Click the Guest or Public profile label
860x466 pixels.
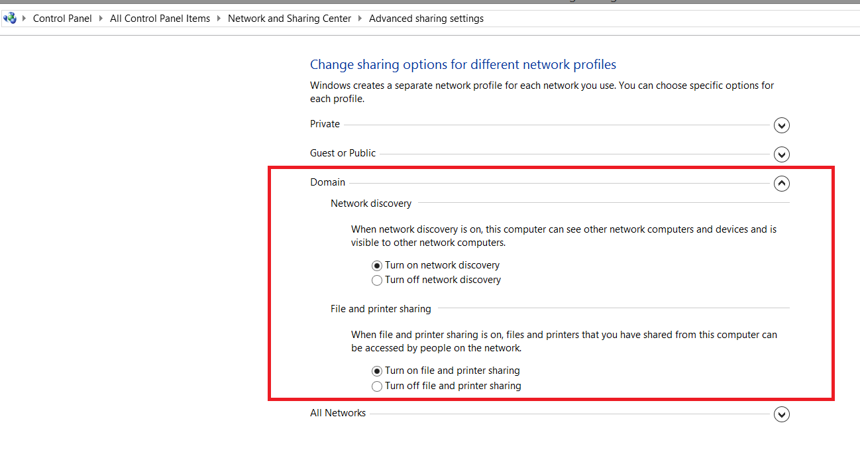tap(343, 153)
